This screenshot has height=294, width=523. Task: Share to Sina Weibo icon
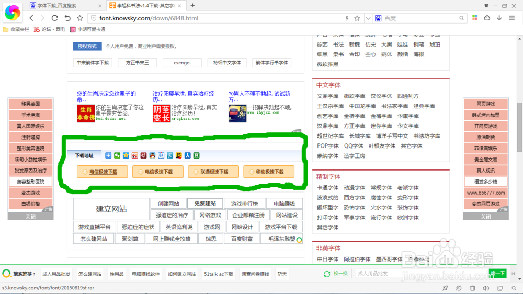(x=135, y=155)
